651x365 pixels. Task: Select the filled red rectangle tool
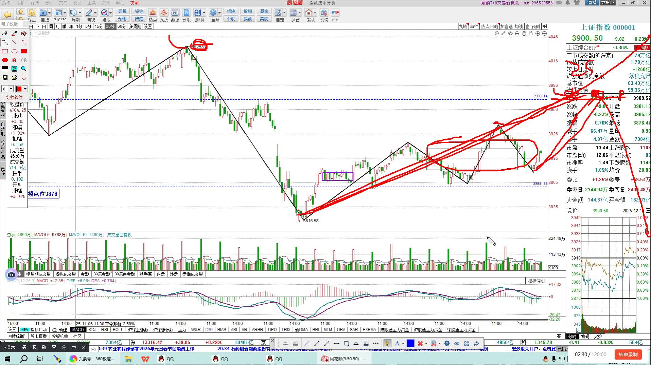tap(24, 51)
